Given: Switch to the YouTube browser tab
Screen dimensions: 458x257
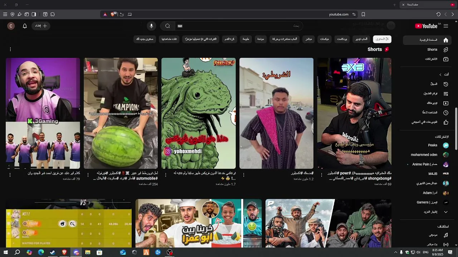Looking at the screenshot, I should [x=428, y=5].
